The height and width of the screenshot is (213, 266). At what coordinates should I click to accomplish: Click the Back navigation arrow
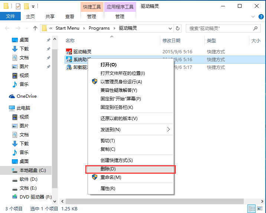coord(7,28)
